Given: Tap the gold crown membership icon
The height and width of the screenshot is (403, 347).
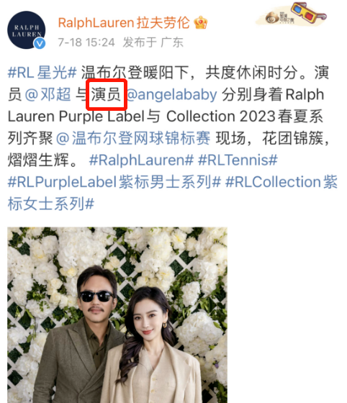Looking at the screenshot, I should pos(200,22).
